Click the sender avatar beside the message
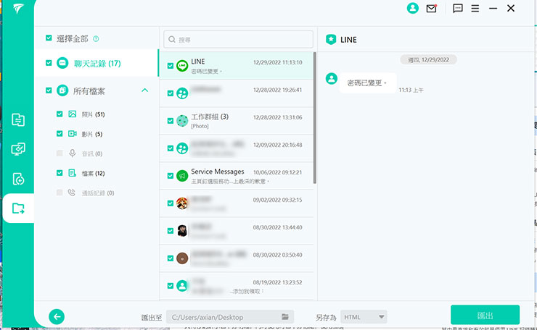Image resolution: width=537 pixels, height=330 pixels. [331, 79]
